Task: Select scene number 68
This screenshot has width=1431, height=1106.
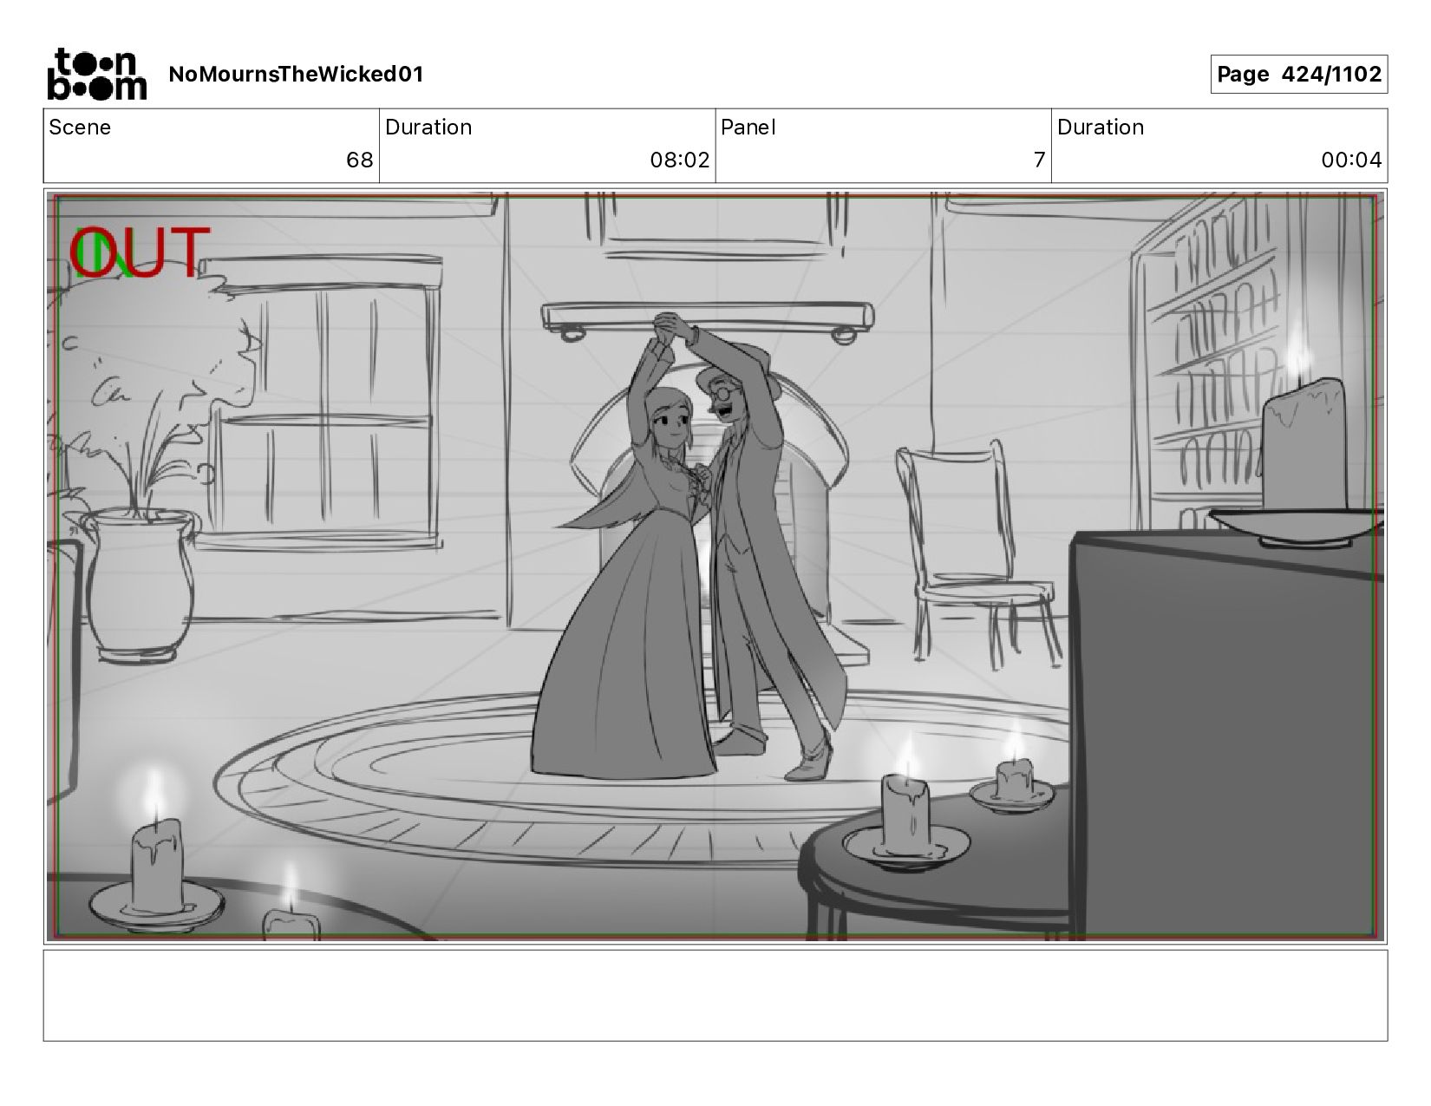Action: 359,160
